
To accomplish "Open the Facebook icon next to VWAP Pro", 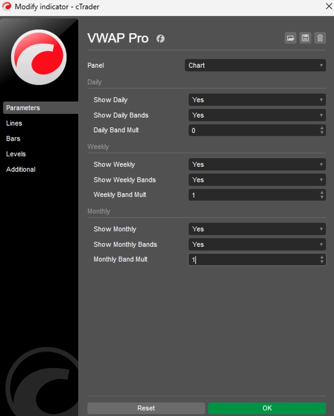I will pyautogui.click(x=160, y=38).
